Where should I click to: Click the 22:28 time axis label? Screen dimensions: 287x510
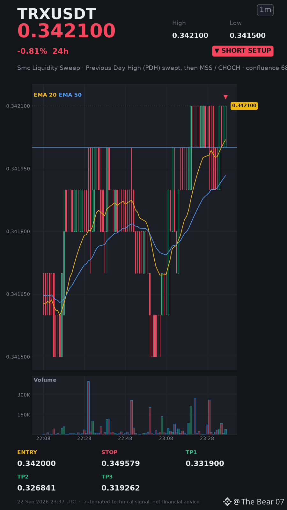click(84, 439)
